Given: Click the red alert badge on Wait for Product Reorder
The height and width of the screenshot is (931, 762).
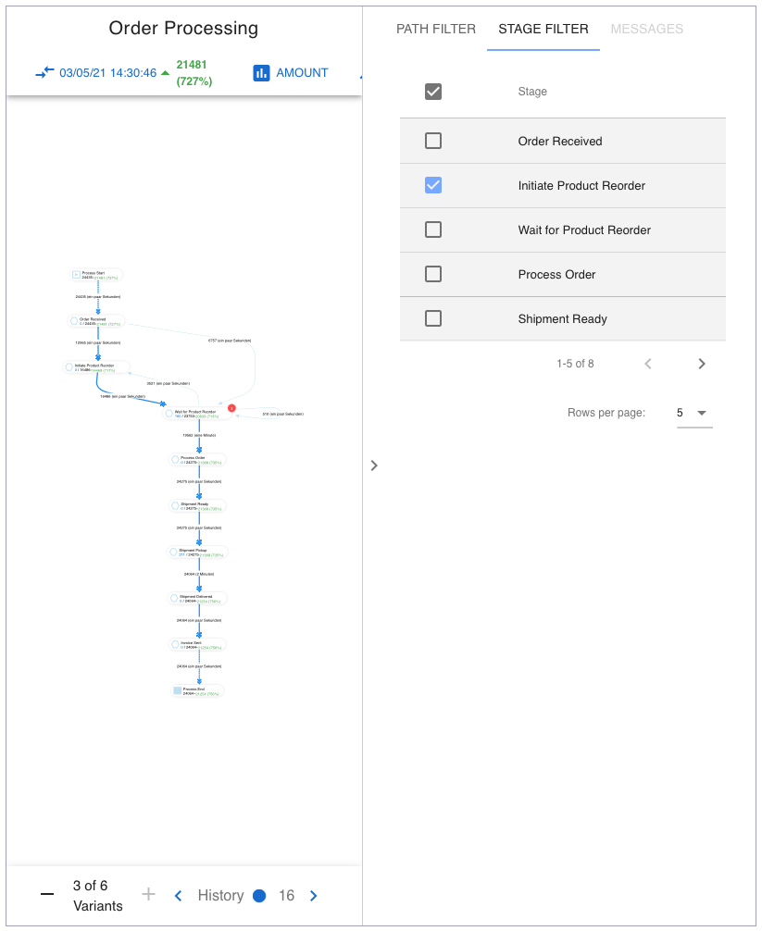Looking at the screenshot, I should [x=231, y=408].
